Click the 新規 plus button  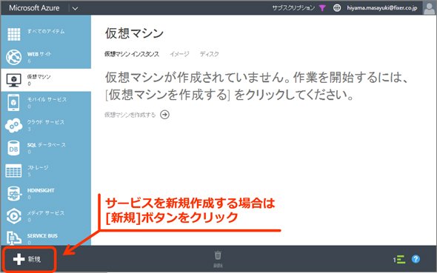[x=27, y=259]
